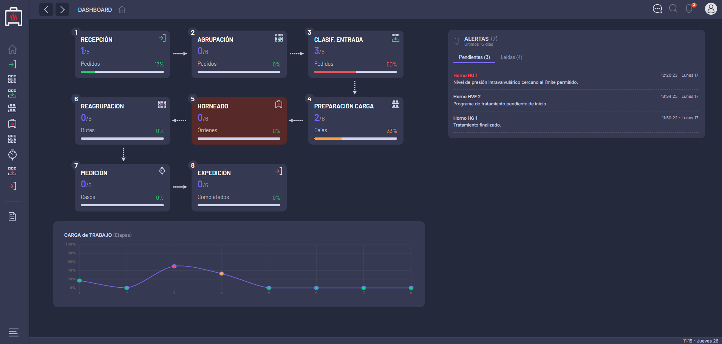722x344 pixels.
Task: Open the user profile avatar
Action: pyautogui.click(x=711, y=9)
